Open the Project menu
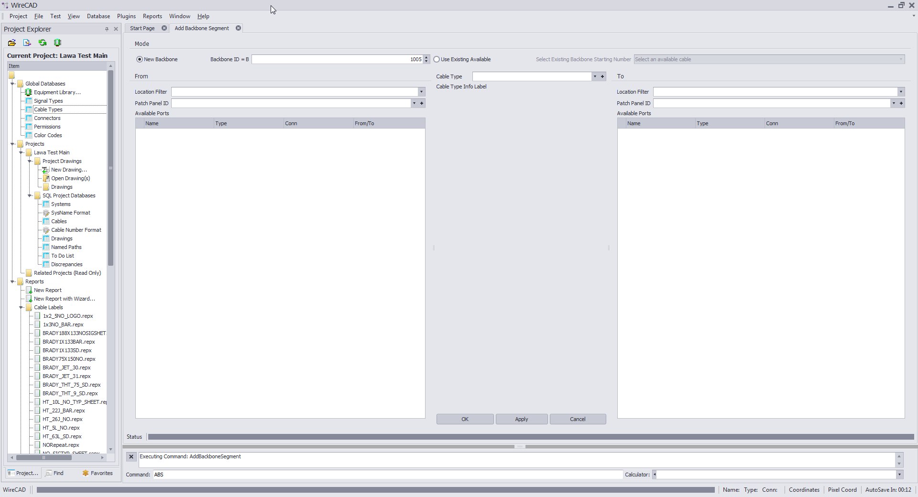 [18, 16]
